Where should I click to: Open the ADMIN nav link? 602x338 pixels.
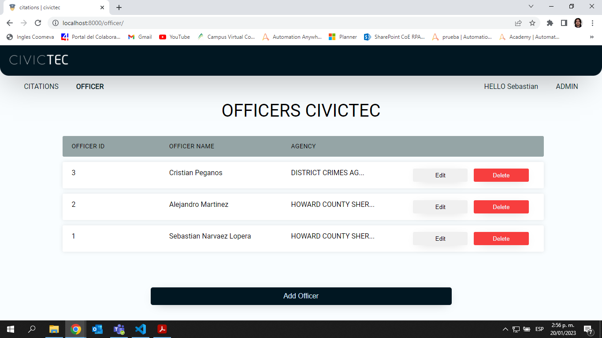pyautogui.click(x=567, y=86)
